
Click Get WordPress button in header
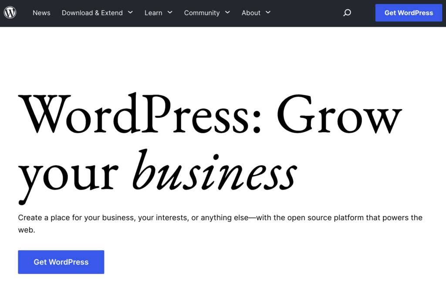[409, 13]
